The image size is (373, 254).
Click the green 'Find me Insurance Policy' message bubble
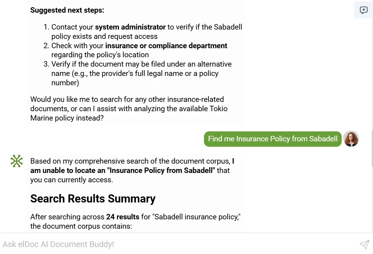pyautogui.click(x=272, y=139)
